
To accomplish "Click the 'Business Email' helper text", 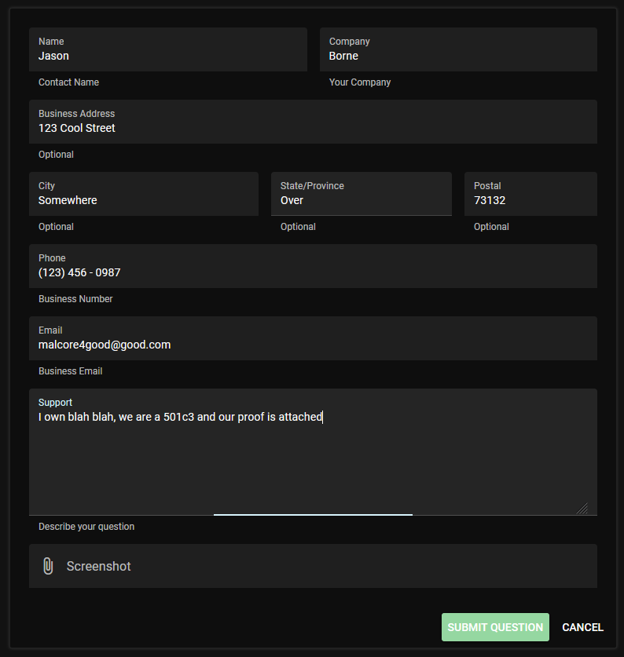I will [x=71, y=371].
